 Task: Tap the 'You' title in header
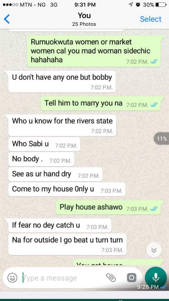click(84, 16)
